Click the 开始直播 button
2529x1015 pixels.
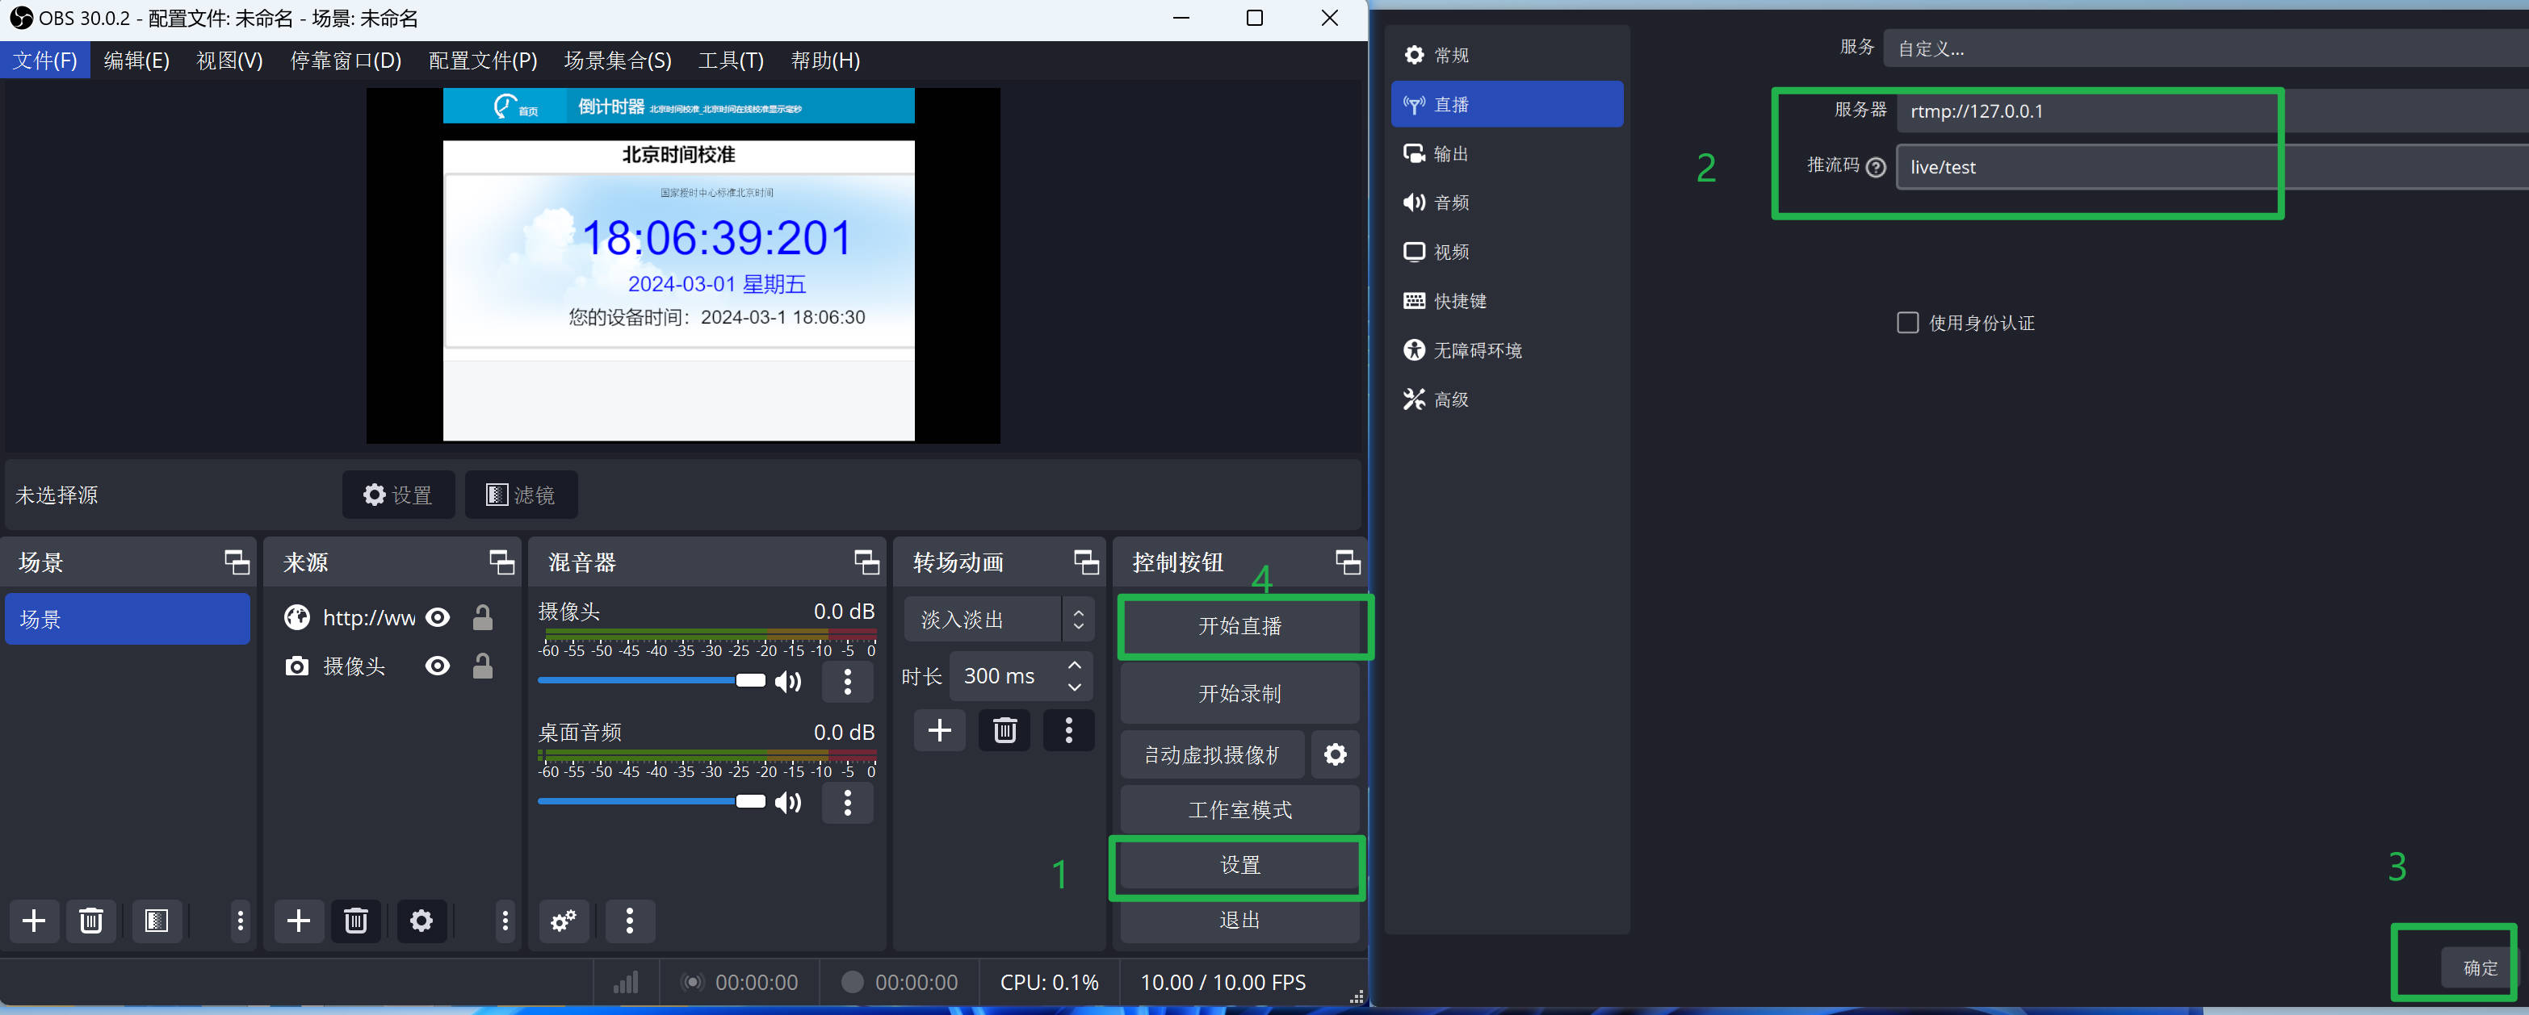[1240, 625]
